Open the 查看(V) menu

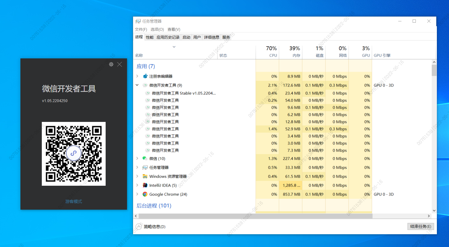tap(174, 29)
